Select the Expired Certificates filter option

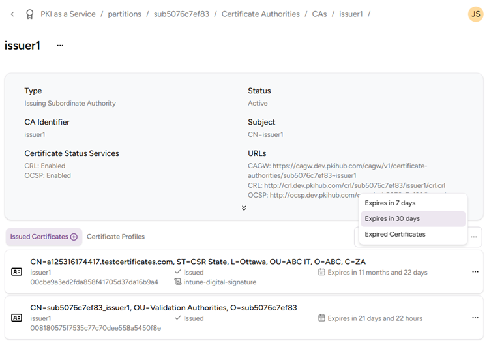[394, 234]
